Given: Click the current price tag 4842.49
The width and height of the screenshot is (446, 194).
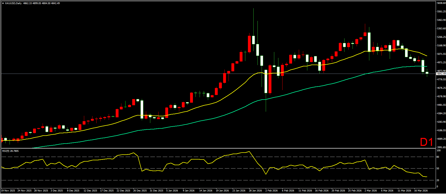Looking at the screenshot, I should (x=441, y=74).
